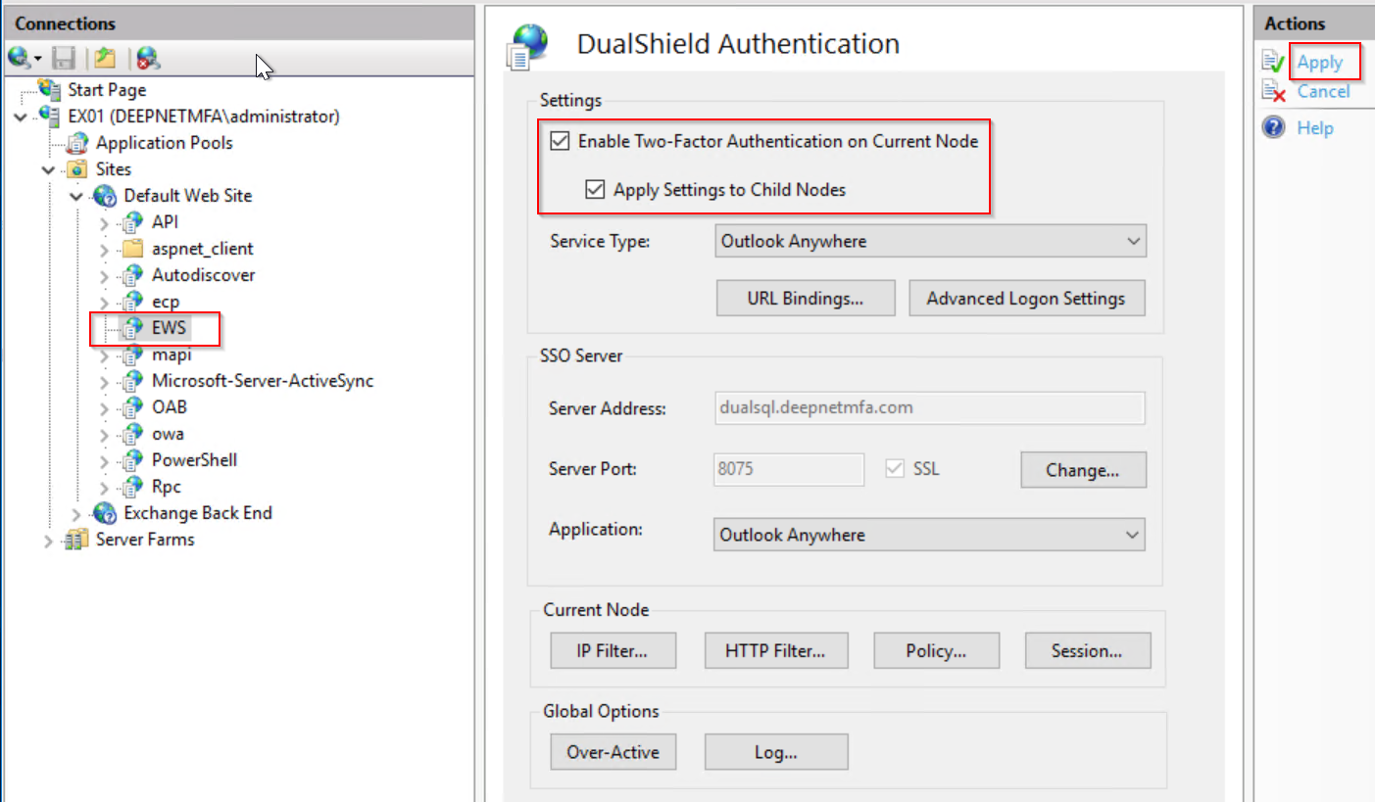The height and width of the screenshot is (802, 1375).
Task: Click the ecp application icon
Action: (x=133, y=302)
